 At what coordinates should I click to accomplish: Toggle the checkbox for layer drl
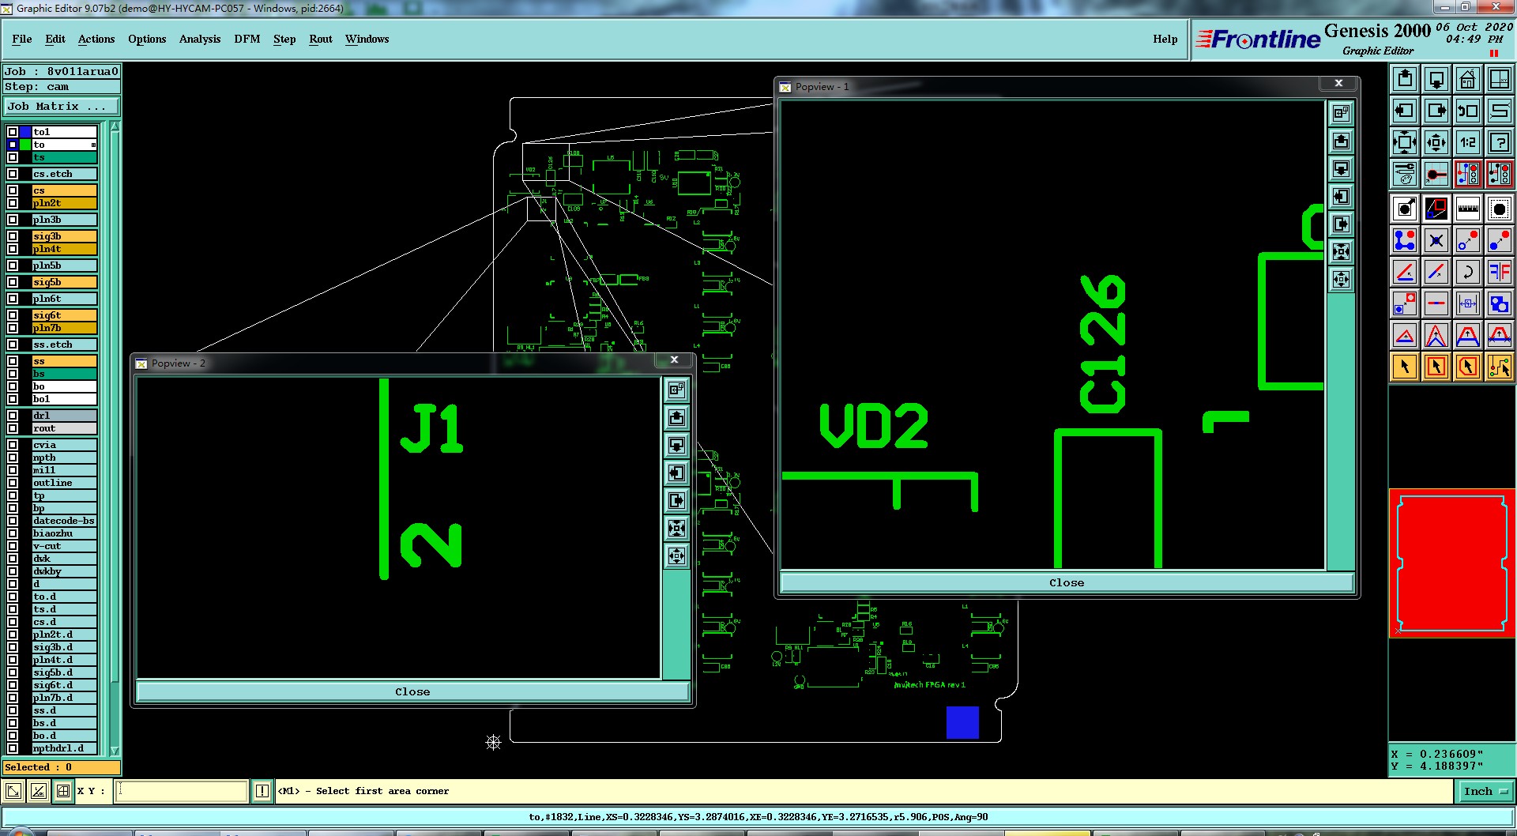tap(13, 416)
